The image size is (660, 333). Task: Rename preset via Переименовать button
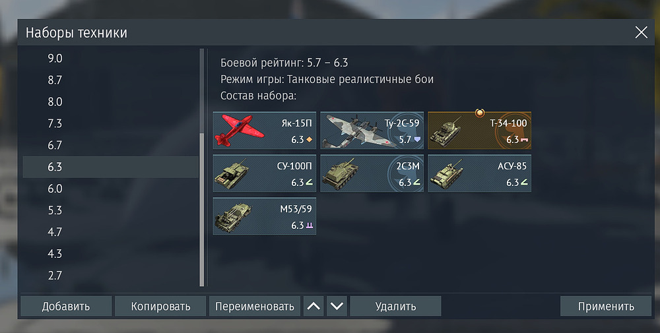coord(255,306)
